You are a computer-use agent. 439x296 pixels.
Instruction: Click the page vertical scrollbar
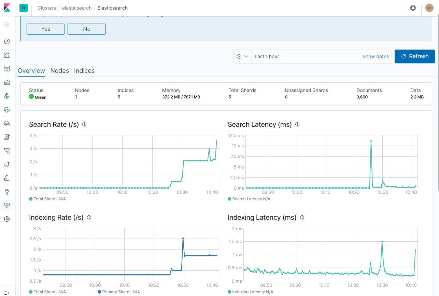438,103
